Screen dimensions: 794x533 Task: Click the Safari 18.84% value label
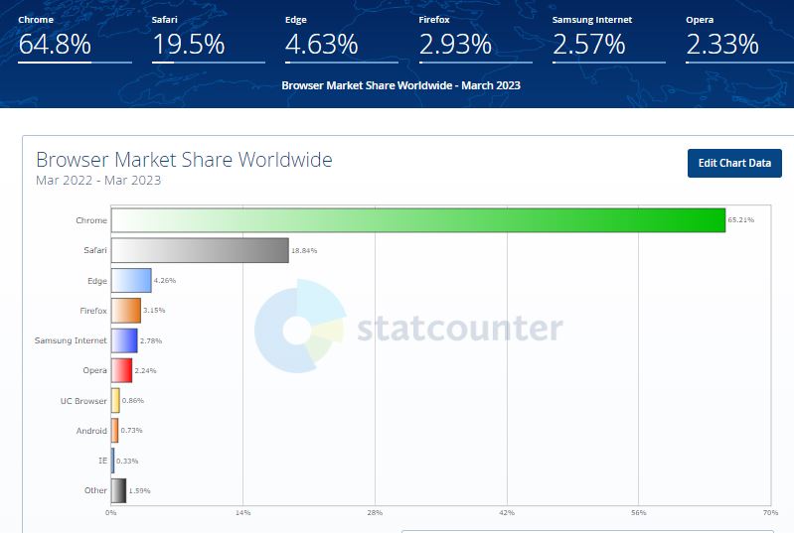(x=304, y=250)
